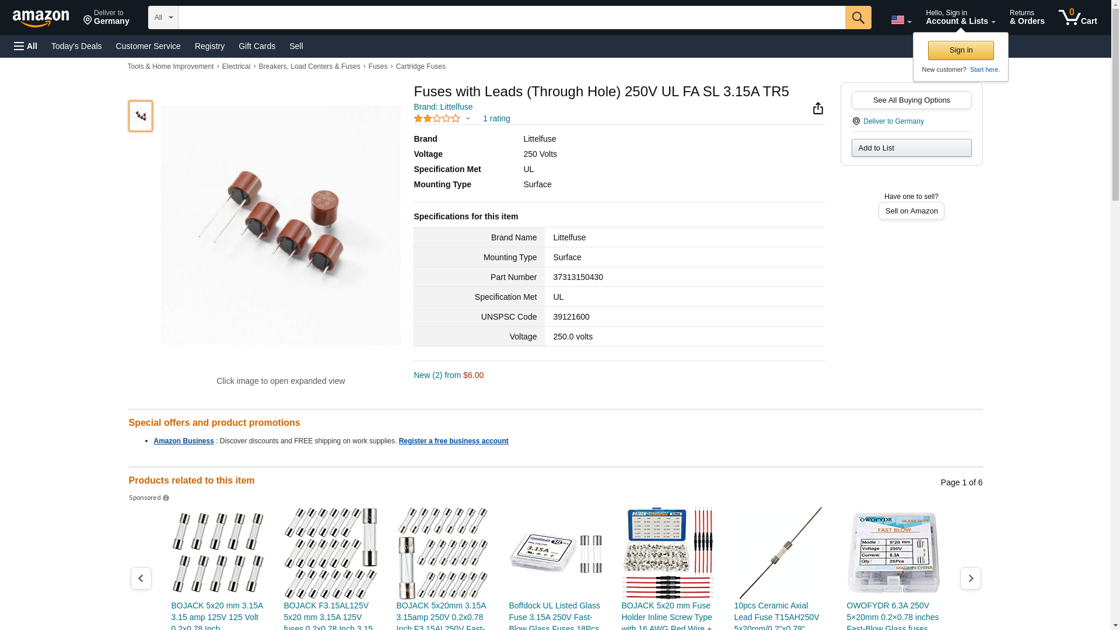This screenshot has height=630, width=1120.
Task: Go to next related products page arrow
Action: [970, 578]
